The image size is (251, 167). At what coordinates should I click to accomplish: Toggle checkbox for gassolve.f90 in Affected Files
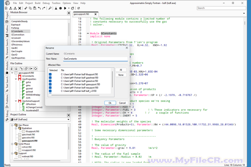(x=50, y=81)
